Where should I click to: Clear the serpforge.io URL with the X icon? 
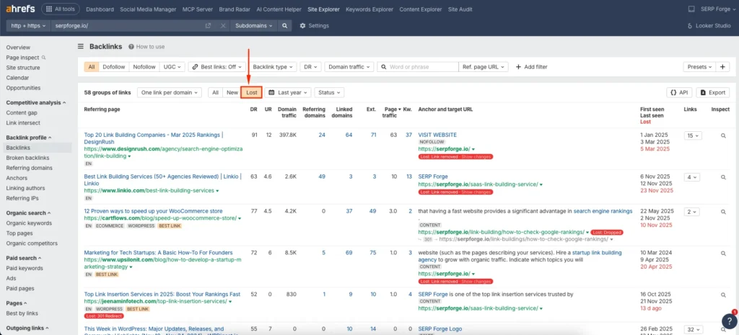click(223, 26)
